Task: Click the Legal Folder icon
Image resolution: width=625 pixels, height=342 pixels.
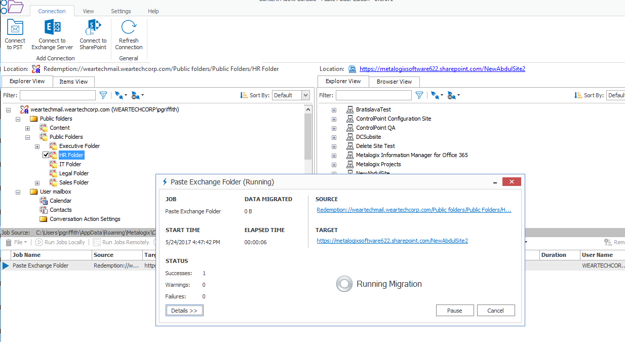Action: 53,173
